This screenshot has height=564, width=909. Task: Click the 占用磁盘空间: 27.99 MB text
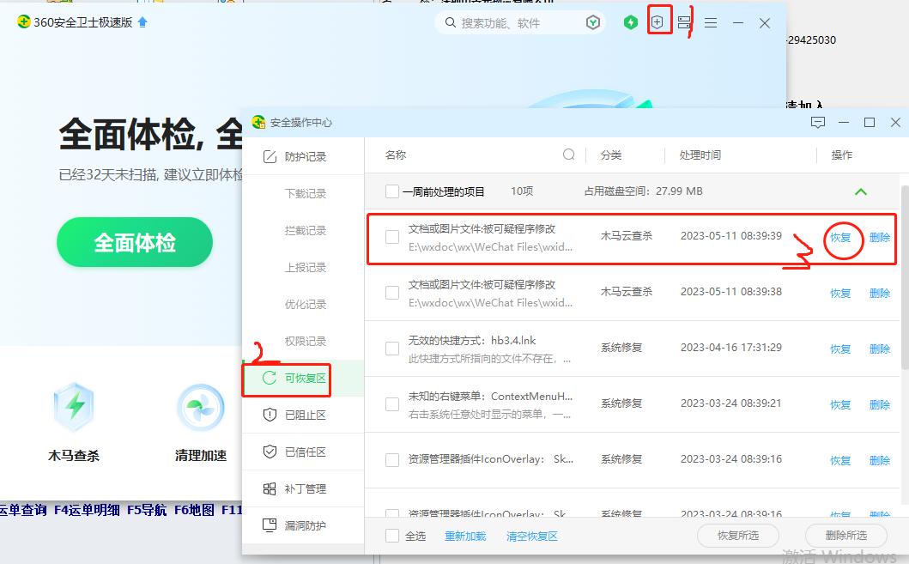643,191
